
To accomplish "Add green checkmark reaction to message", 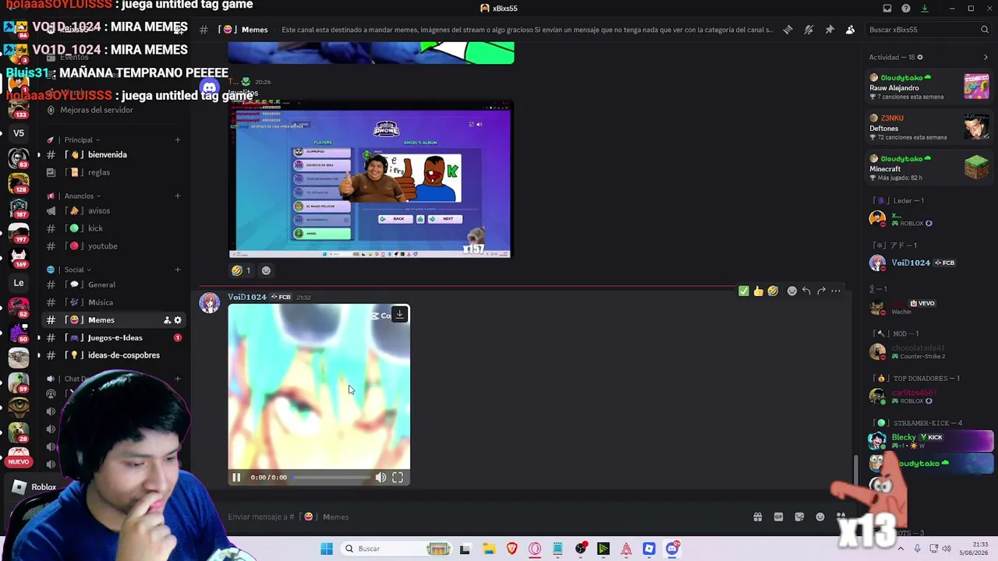I will [744, 291].
